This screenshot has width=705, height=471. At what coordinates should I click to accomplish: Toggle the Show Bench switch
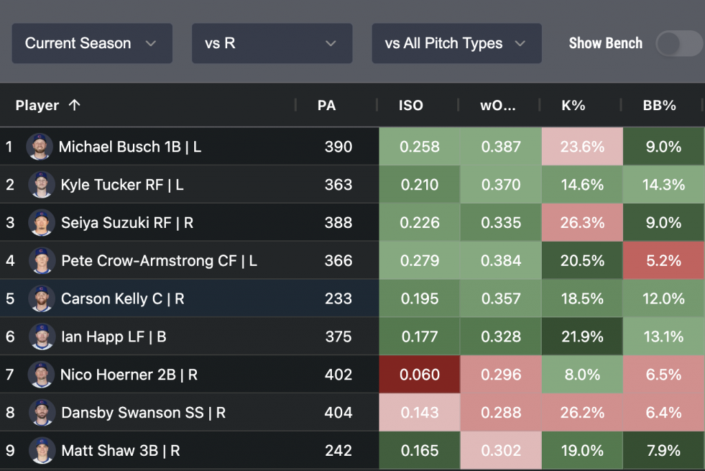[x=677, y=43]
